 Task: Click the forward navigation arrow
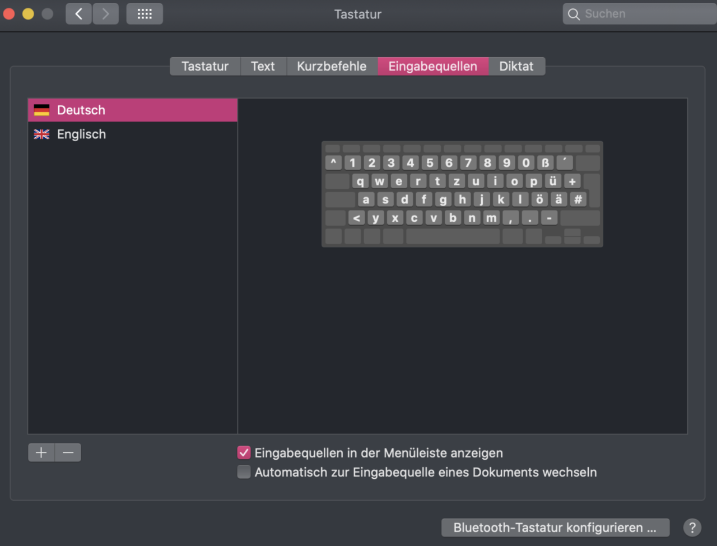pos(105,14)
